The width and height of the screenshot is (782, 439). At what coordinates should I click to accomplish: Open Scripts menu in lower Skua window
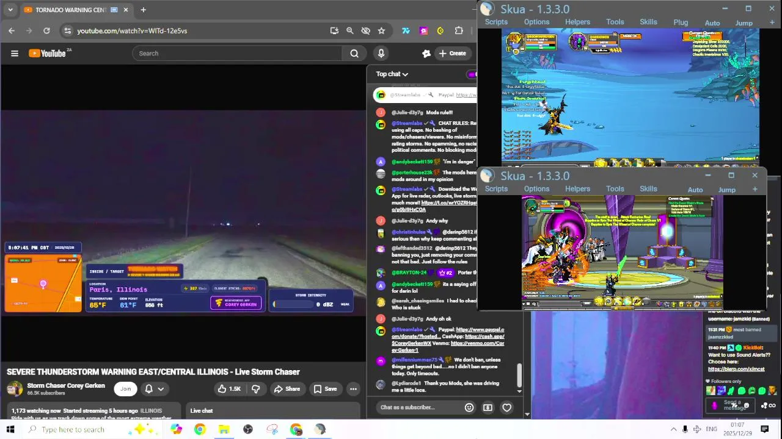tap(496, 189)
